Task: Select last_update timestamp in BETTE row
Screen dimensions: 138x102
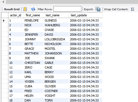Action: pyautogui.click(x=86, y=44)
